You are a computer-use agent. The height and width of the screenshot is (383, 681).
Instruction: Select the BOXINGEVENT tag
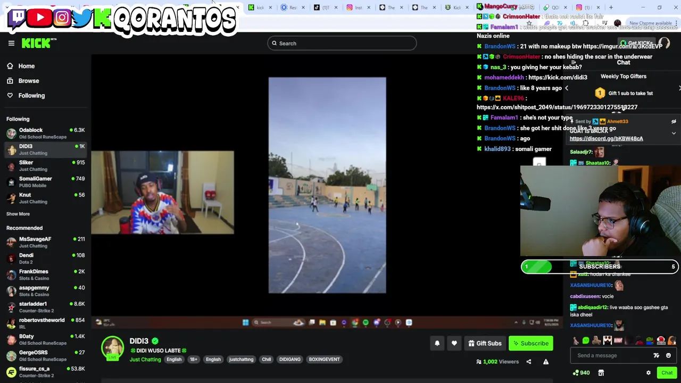click(325, 360)
